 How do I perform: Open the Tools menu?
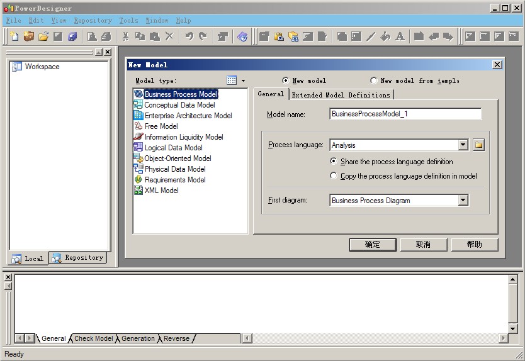[x=128, y=20]
